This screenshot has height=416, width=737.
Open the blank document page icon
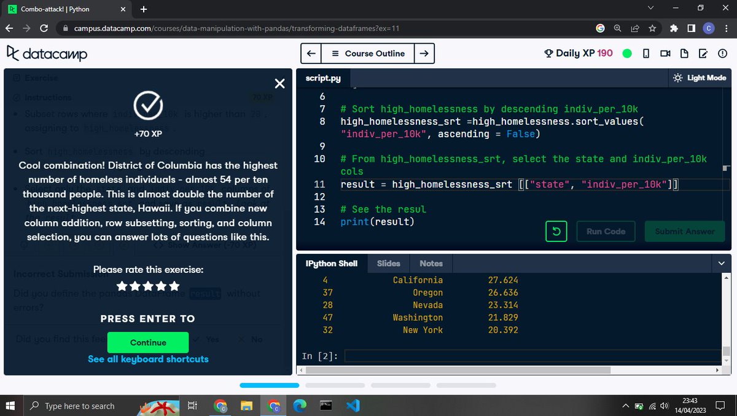tap(684, 53)
